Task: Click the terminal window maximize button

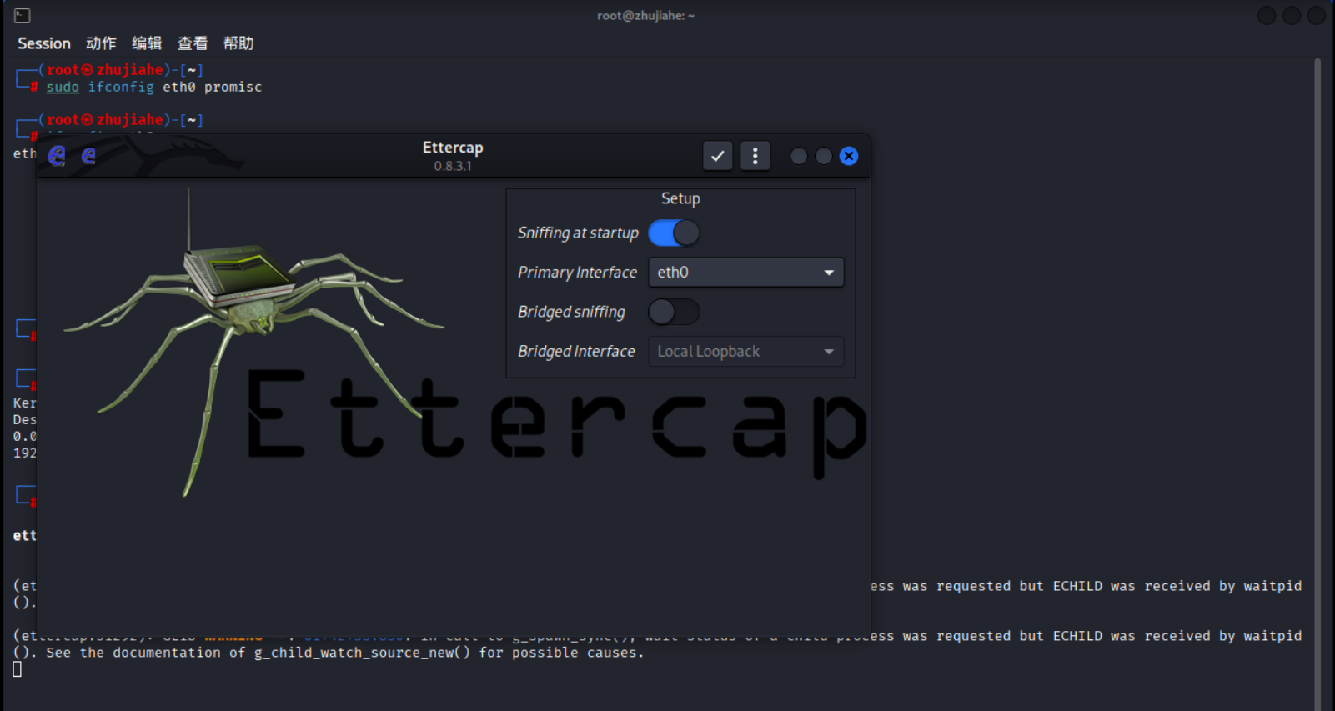Action: click(1292, 15)
